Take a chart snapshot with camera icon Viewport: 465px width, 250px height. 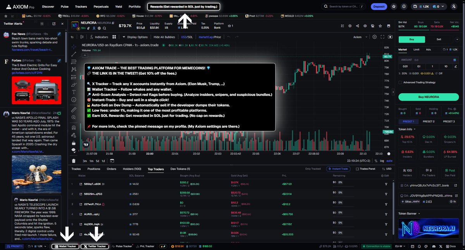coord(390,37)
